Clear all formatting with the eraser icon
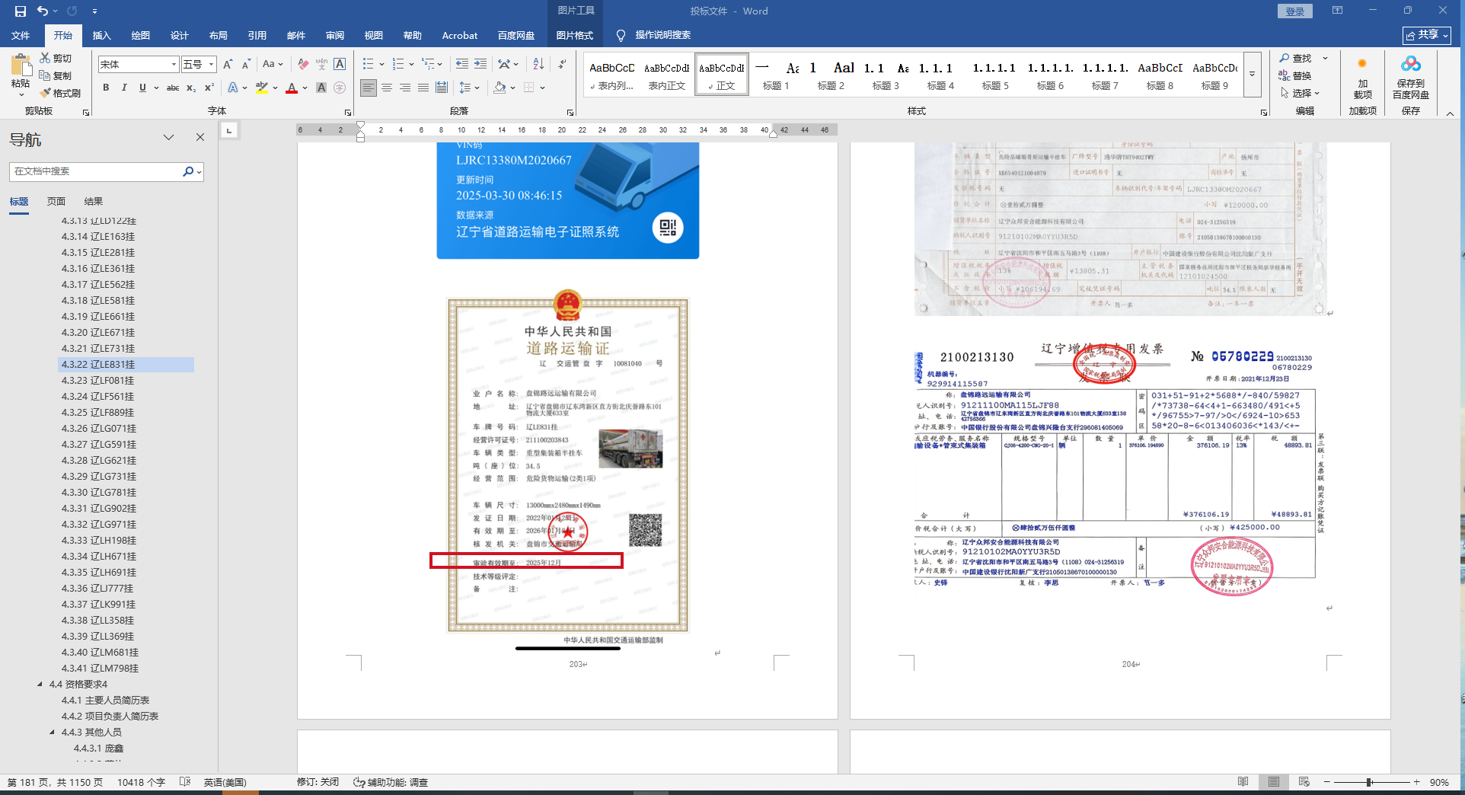This screenshot has width=1465, height=795. tap(303, 65)
